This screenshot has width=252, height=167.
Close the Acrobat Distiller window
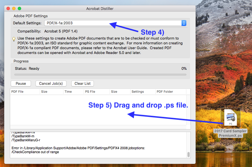click(x=8, y=9)
